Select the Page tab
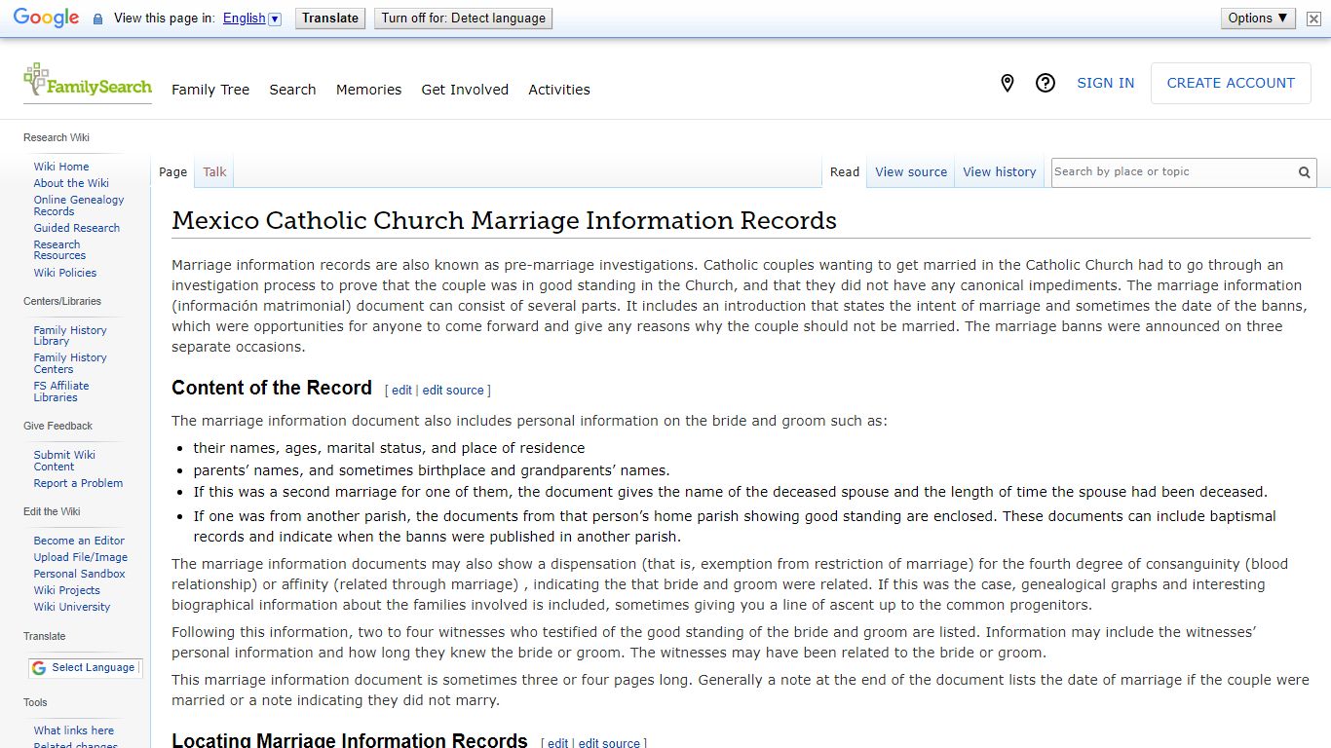This screenshot has height=748, width=1331. (172, 172)
